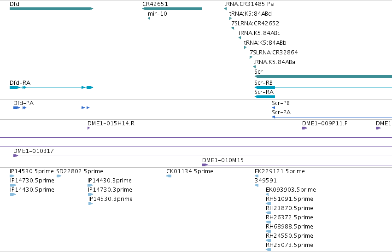
Task: Click the DME1-010M15 clone label
Action: coord(223,160)
